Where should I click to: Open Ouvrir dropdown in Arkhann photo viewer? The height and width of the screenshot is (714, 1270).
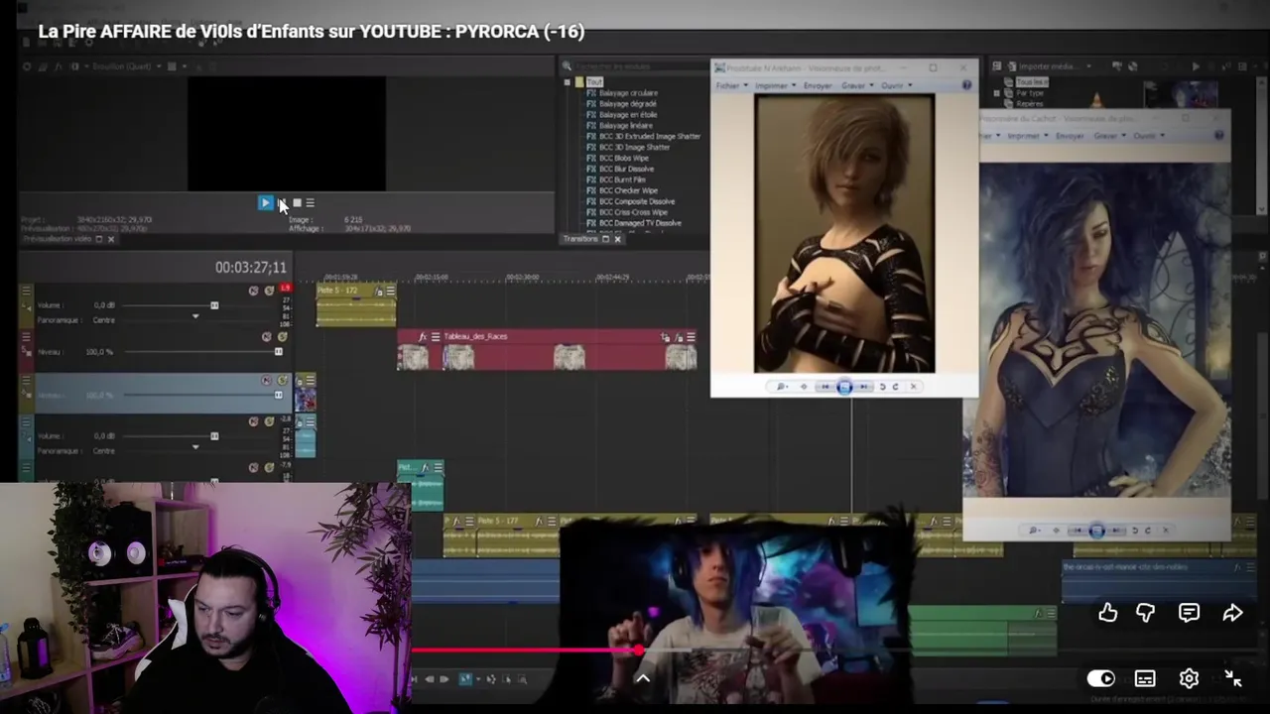[895, 85]
